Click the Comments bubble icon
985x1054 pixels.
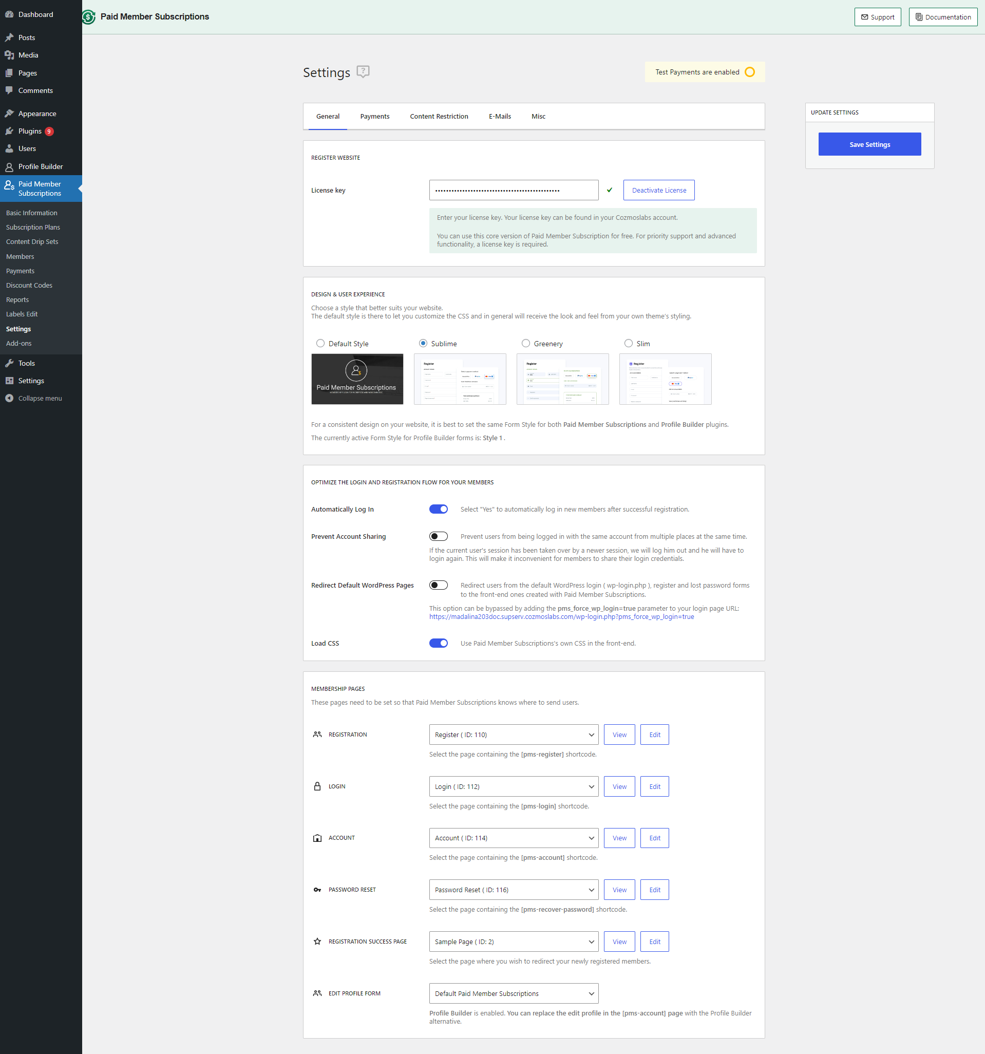coord(9,91)
